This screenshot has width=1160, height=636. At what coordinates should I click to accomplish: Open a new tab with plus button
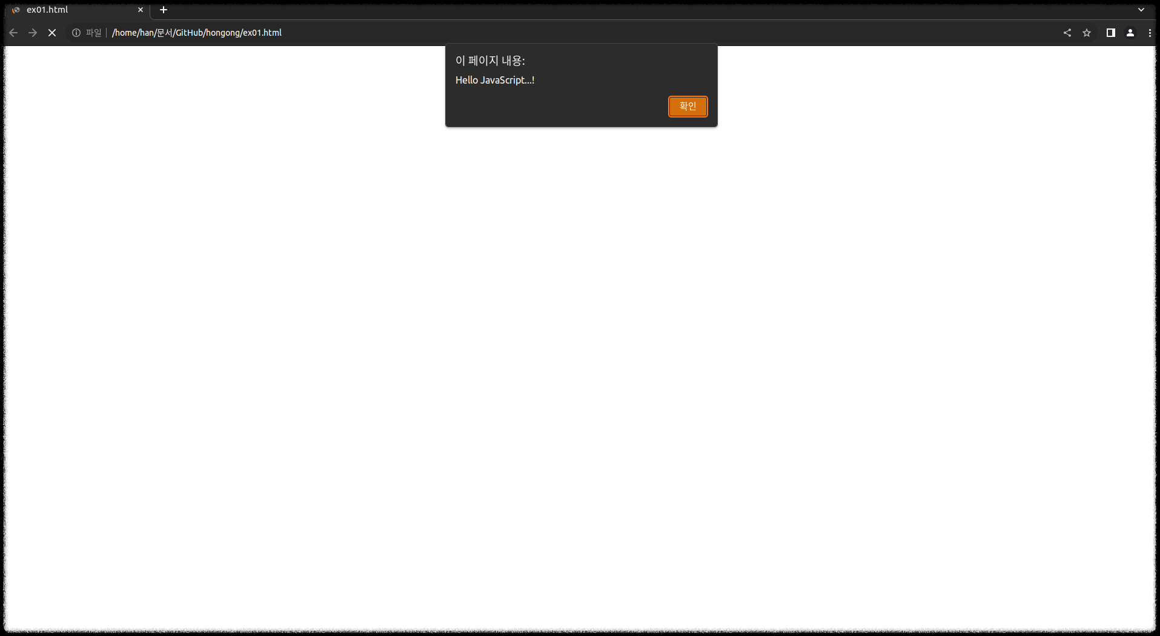pyautogui.click(x=164, y=10)
